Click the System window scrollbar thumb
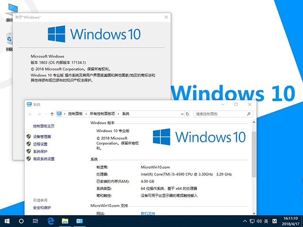The width and height of the screenshot is (303, 227). (254, 154)
